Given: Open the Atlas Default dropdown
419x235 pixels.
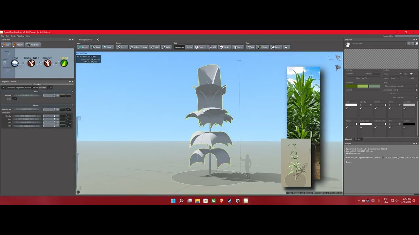Looking at the screenshot, I should (407, 97).
